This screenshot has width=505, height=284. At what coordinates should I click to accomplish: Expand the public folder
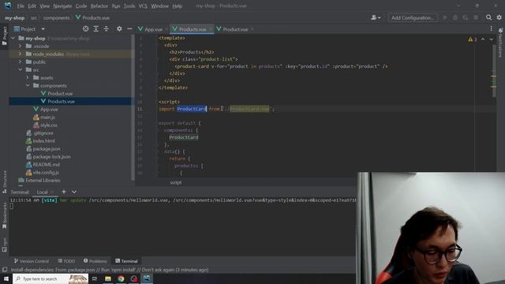coord(21,62)
